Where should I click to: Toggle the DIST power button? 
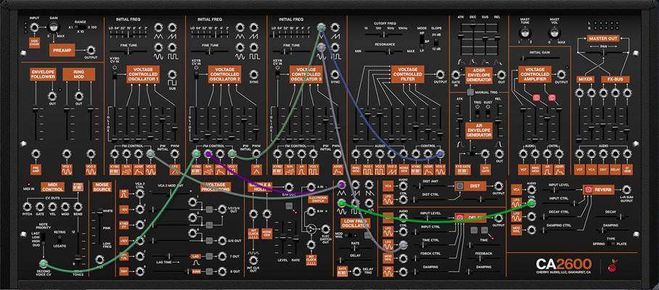(459, 186)
